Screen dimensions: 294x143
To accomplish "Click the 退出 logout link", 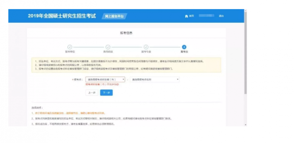I will click(x=221, y=16).
